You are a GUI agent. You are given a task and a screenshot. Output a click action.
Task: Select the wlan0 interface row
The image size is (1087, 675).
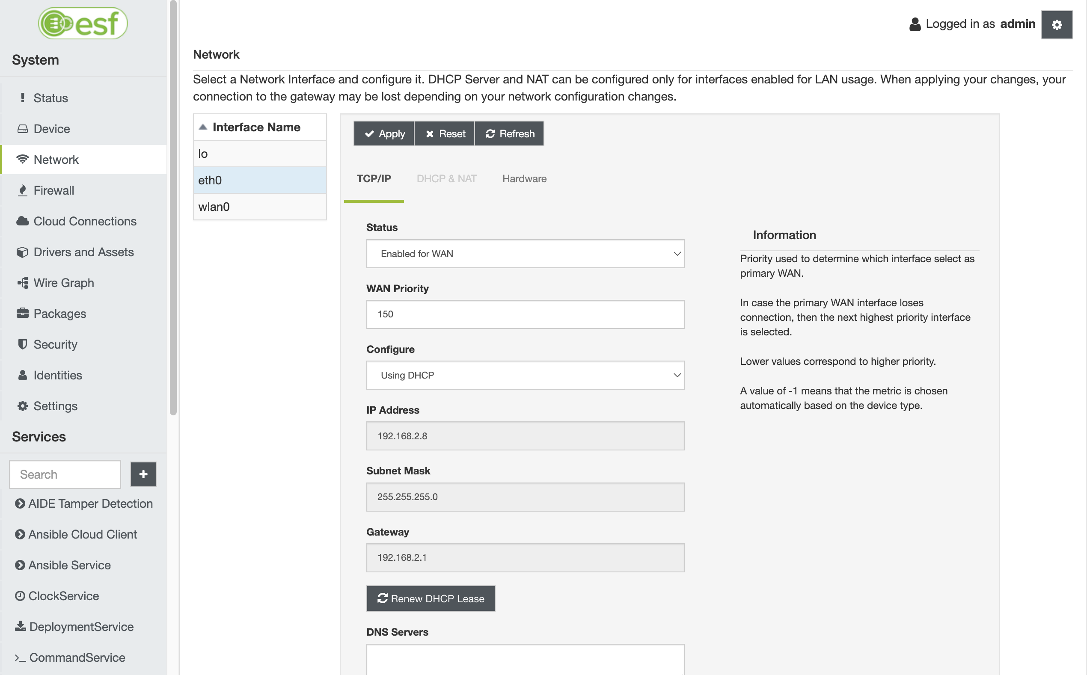point(259,207)
